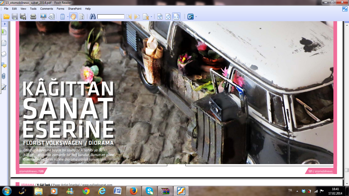Select the Select Text tool
This screenshot has width=349, height=196.
coord(82,17)
